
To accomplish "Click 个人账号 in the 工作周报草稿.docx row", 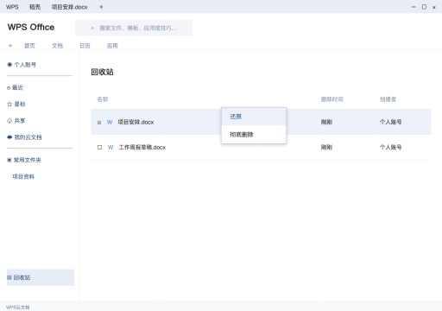I will (x=390, y=148).
